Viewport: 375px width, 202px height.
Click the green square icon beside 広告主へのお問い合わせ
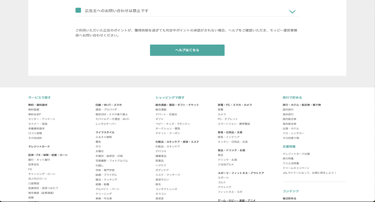click(78, 10)
